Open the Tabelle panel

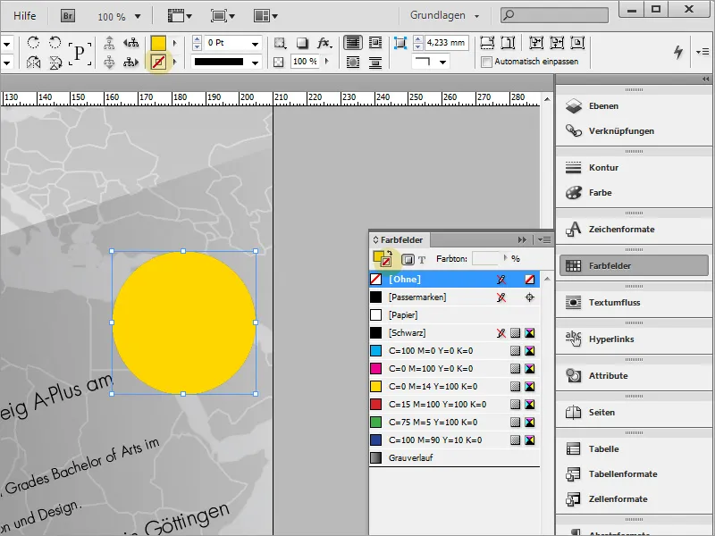tap(634, 449)
